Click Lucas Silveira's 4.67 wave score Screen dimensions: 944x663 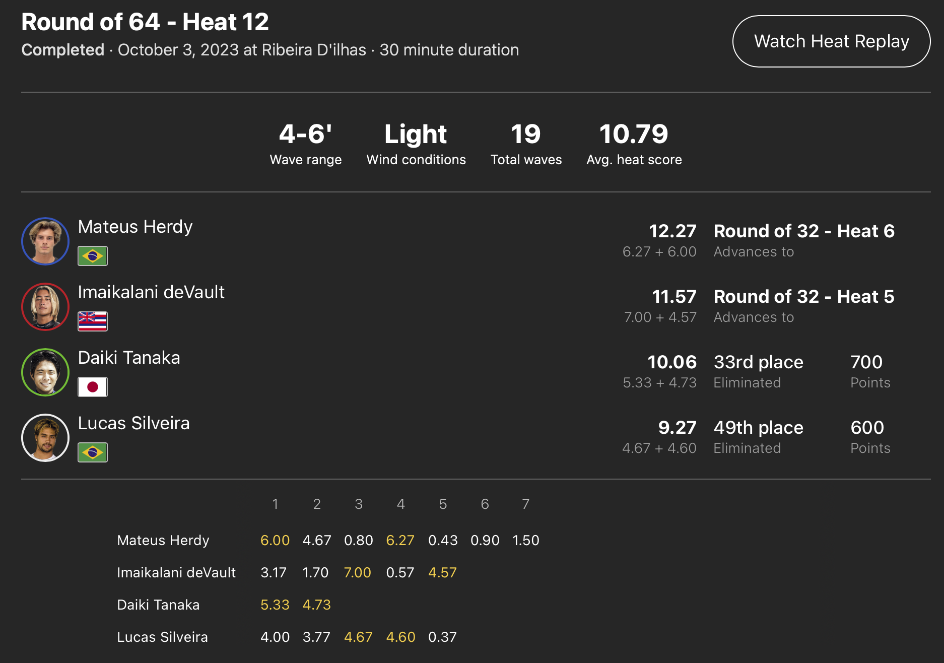358,637
